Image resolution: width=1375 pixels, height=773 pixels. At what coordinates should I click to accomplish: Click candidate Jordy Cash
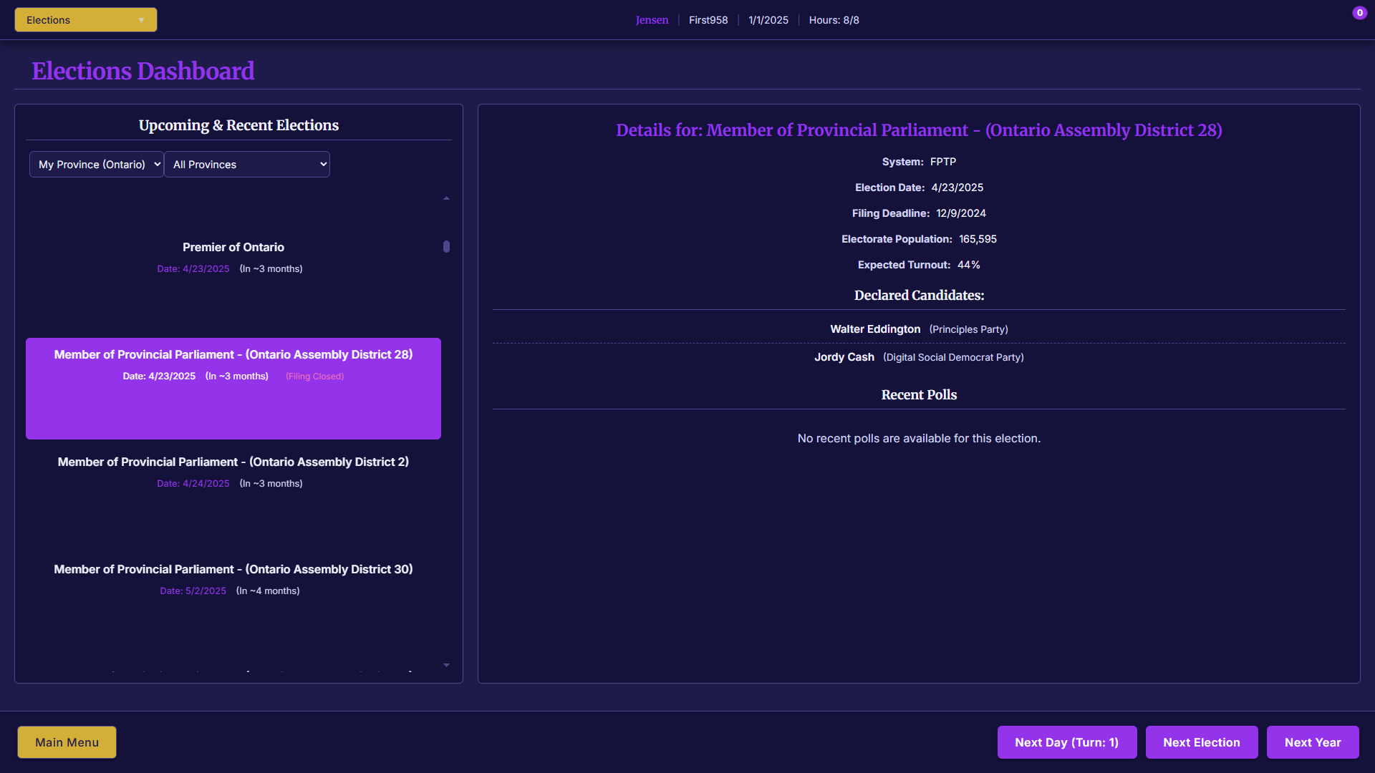(844, 357)
